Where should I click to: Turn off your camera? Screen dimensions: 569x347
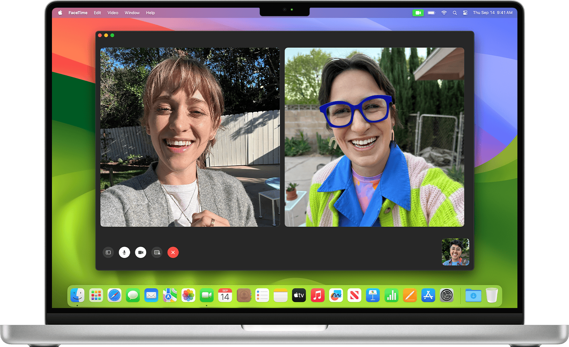point(141,252)
